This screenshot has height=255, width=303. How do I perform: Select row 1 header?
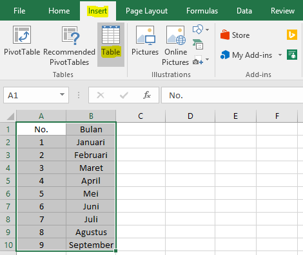(x=8, y=129)
